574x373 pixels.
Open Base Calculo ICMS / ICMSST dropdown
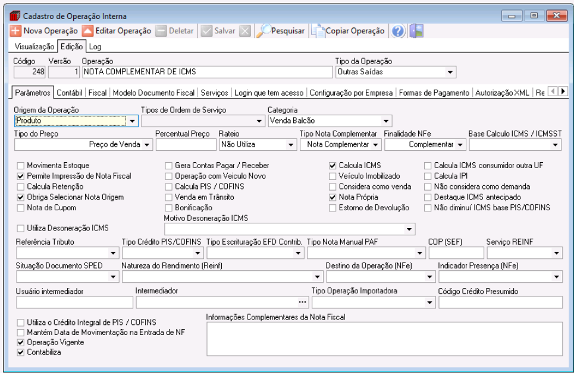pos(556,145)
